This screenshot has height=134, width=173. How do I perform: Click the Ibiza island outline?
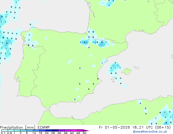[x=113, y=79]
